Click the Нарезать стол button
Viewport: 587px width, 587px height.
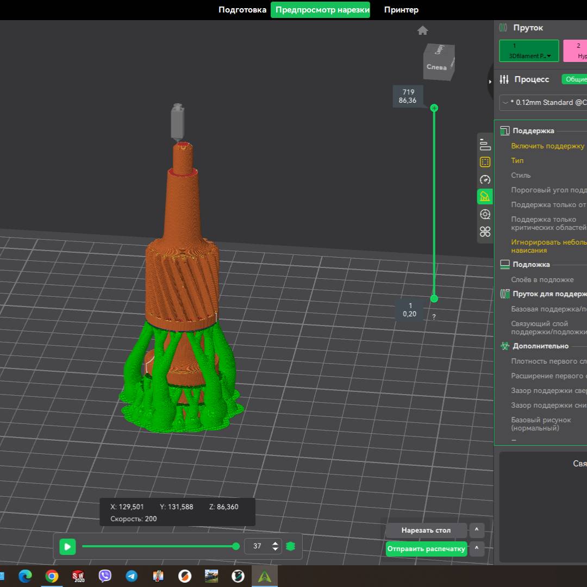click(426, 530)
